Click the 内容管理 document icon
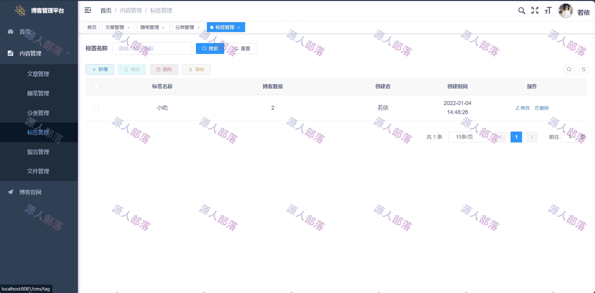The height and width of the screenshot is (293, 595). point(11,53)
